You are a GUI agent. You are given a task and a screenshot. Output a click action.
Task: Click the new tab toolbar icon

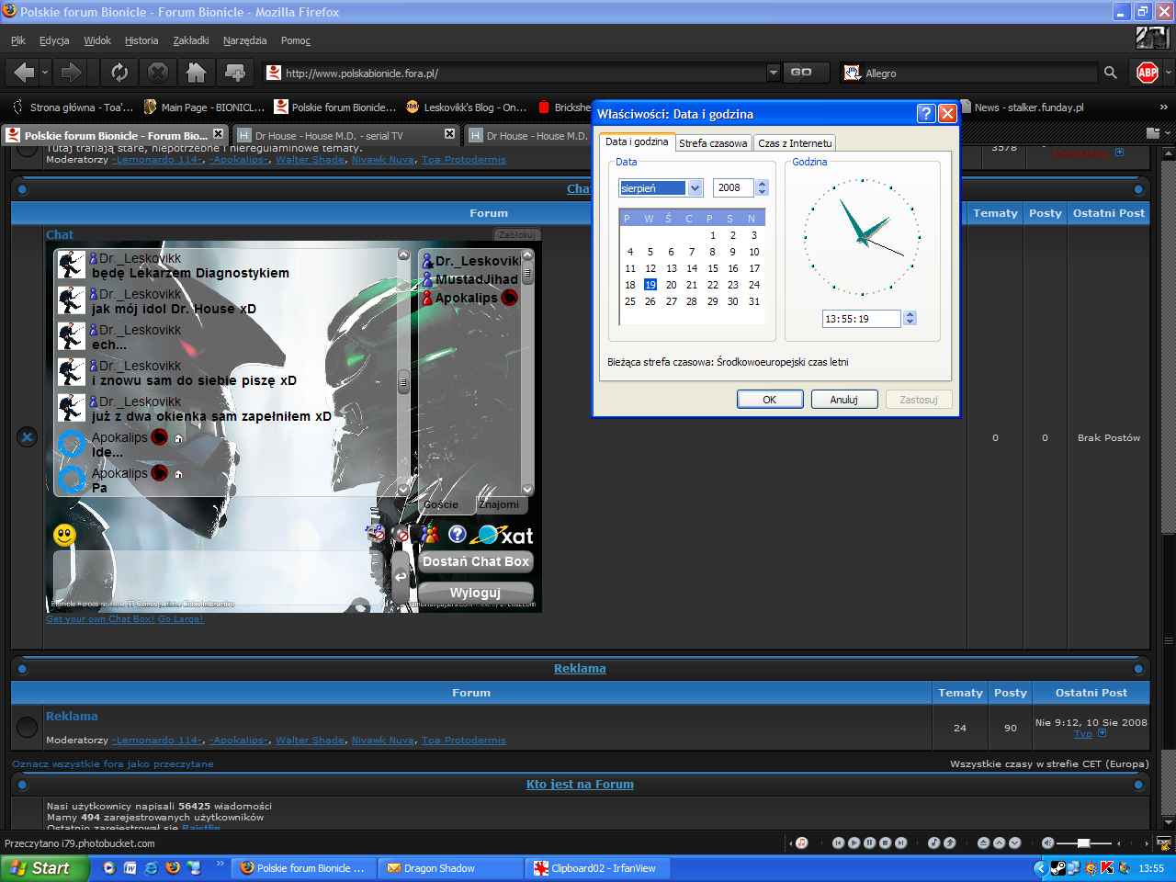point(235,73)
